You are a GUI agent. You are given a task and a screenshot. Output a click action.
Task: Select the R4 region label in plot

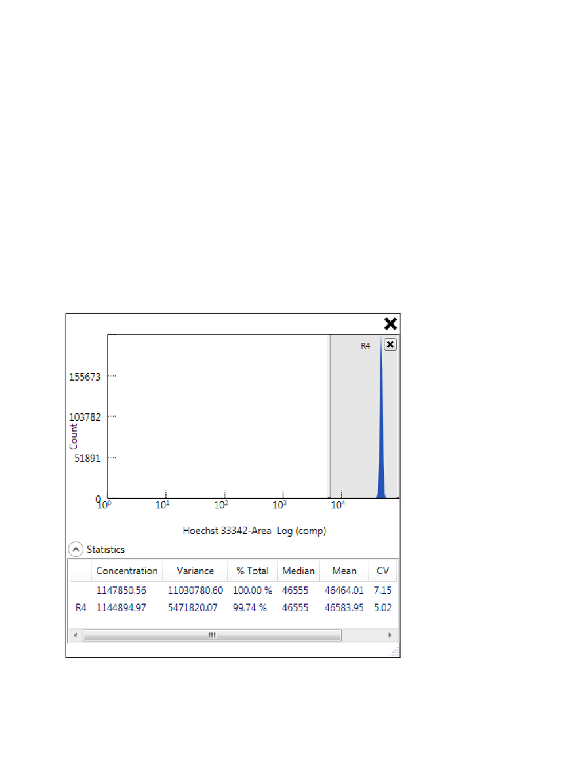[366, 346]
